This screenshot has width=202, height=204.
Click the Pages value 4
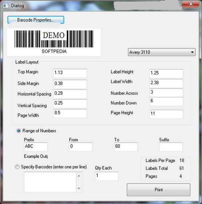[x=181, y=176]
